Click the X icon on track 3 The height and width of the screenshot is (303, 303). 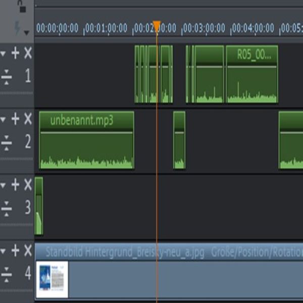[28, 184]
